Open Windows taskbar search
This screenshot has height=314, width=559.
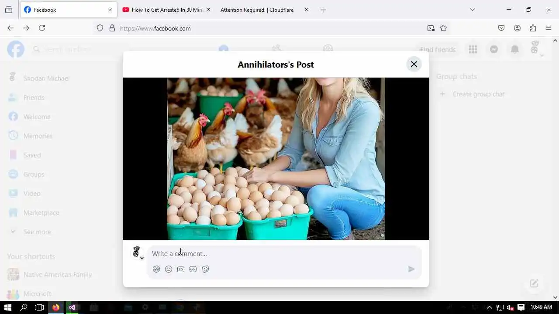click(x=24, y=307)
